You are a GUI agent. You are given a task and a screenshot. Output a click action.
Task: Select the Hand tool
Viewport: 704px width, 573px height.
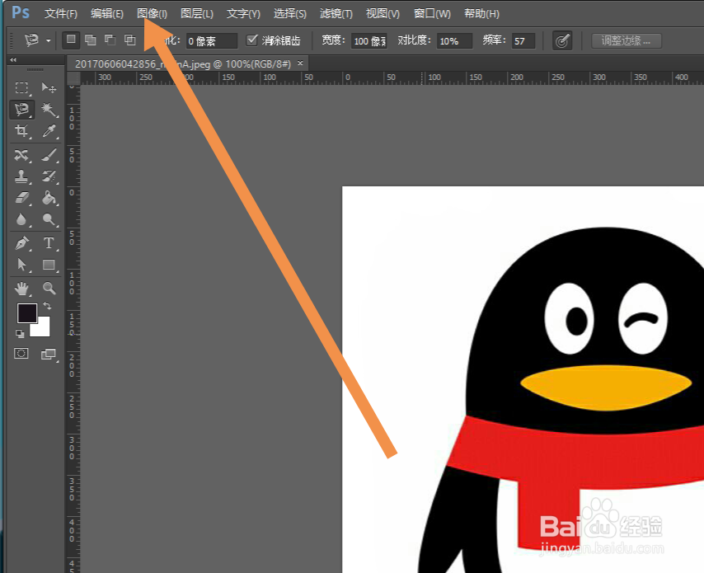(21, 289)
